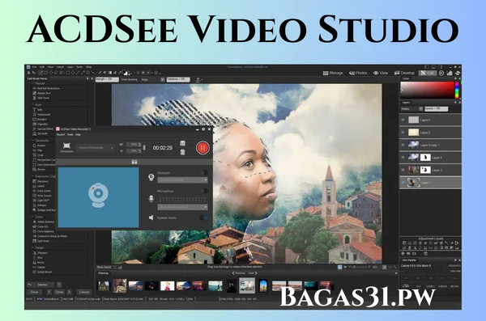Toggle visibility of Layer 1
Screen dimensions: 486x321
(403, 183)
